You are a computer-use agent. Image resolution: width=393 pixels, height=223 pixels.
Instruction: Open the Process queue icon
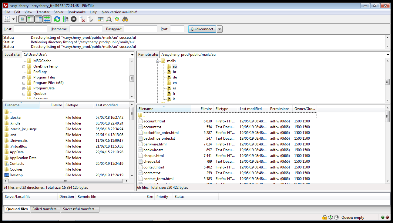65,19
